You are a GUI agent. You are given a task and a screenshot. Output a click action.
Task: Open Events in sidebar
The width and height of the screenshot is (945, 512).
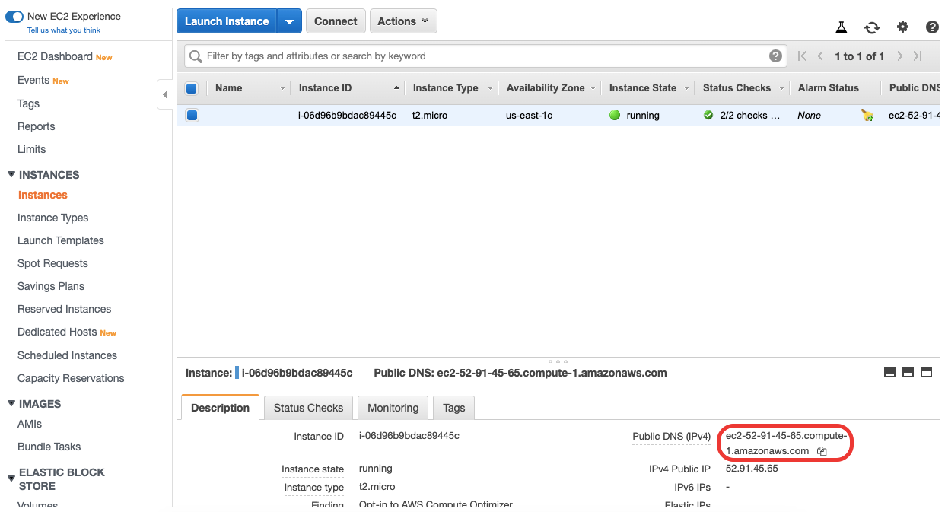pos(33,80)
